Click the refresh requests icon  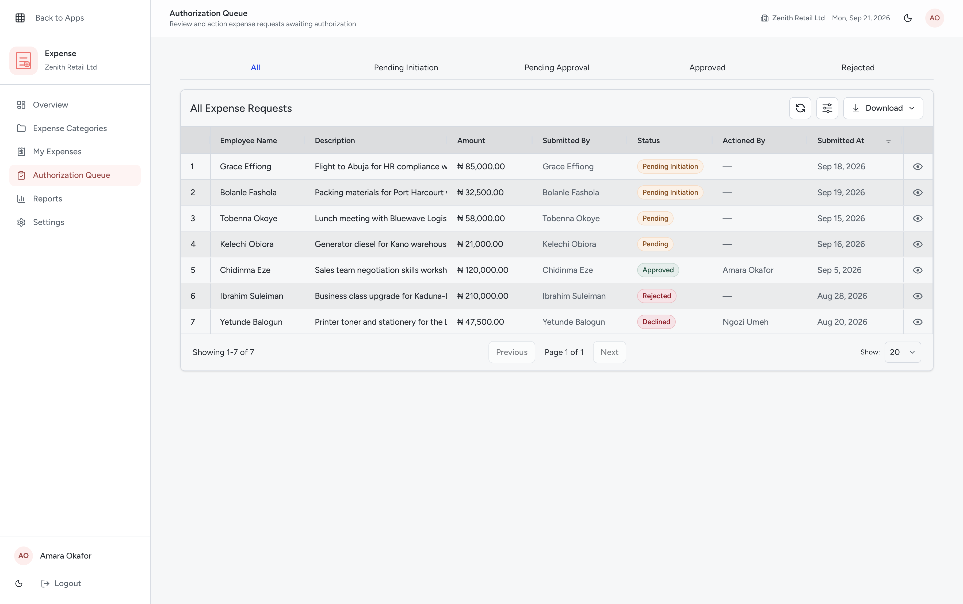[x=800, y=108]
